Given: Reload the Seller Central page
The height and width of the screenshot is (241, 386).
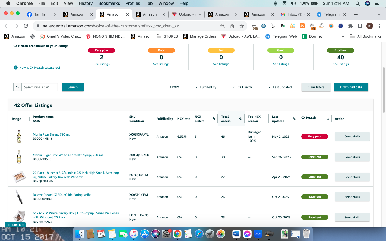Looking at the screenshot, I should [x=26, y=26].
